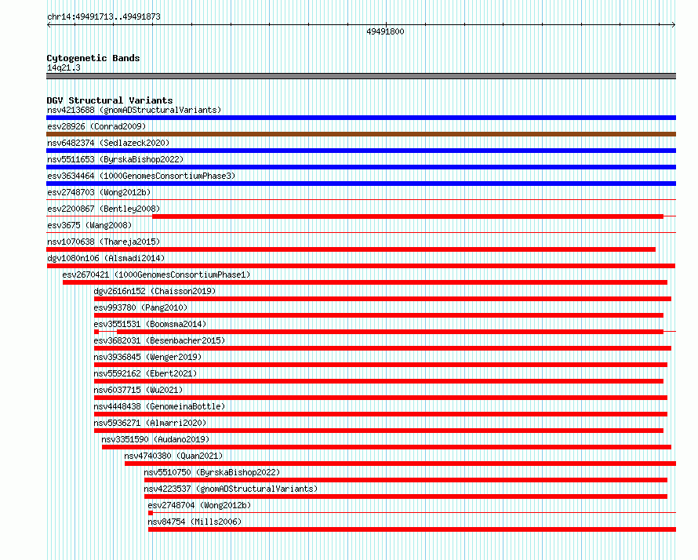Click the red bar under nsv3936845
The image size is (698, 560).
click(380, 365)
